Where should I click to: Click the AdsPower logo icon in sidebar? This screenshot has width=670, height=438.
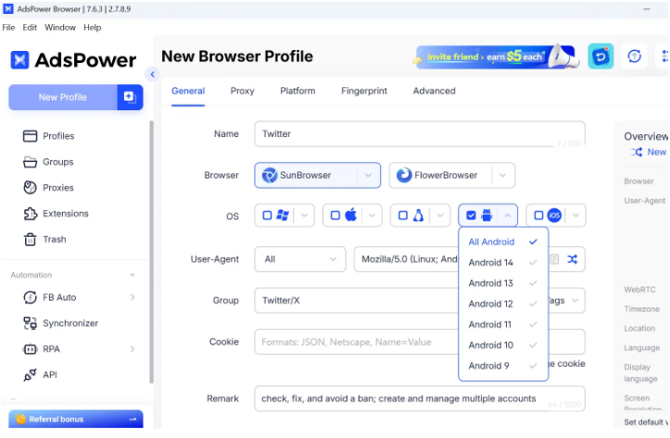[19, 60]
